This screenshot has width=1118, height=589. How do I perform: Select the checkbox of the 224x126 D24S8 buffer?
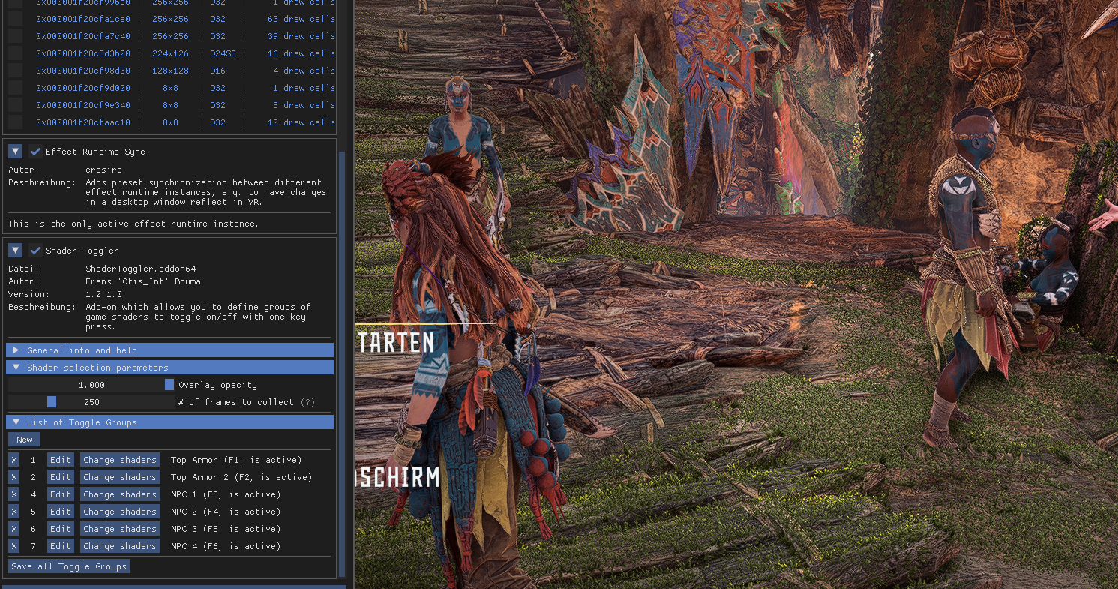15,53
